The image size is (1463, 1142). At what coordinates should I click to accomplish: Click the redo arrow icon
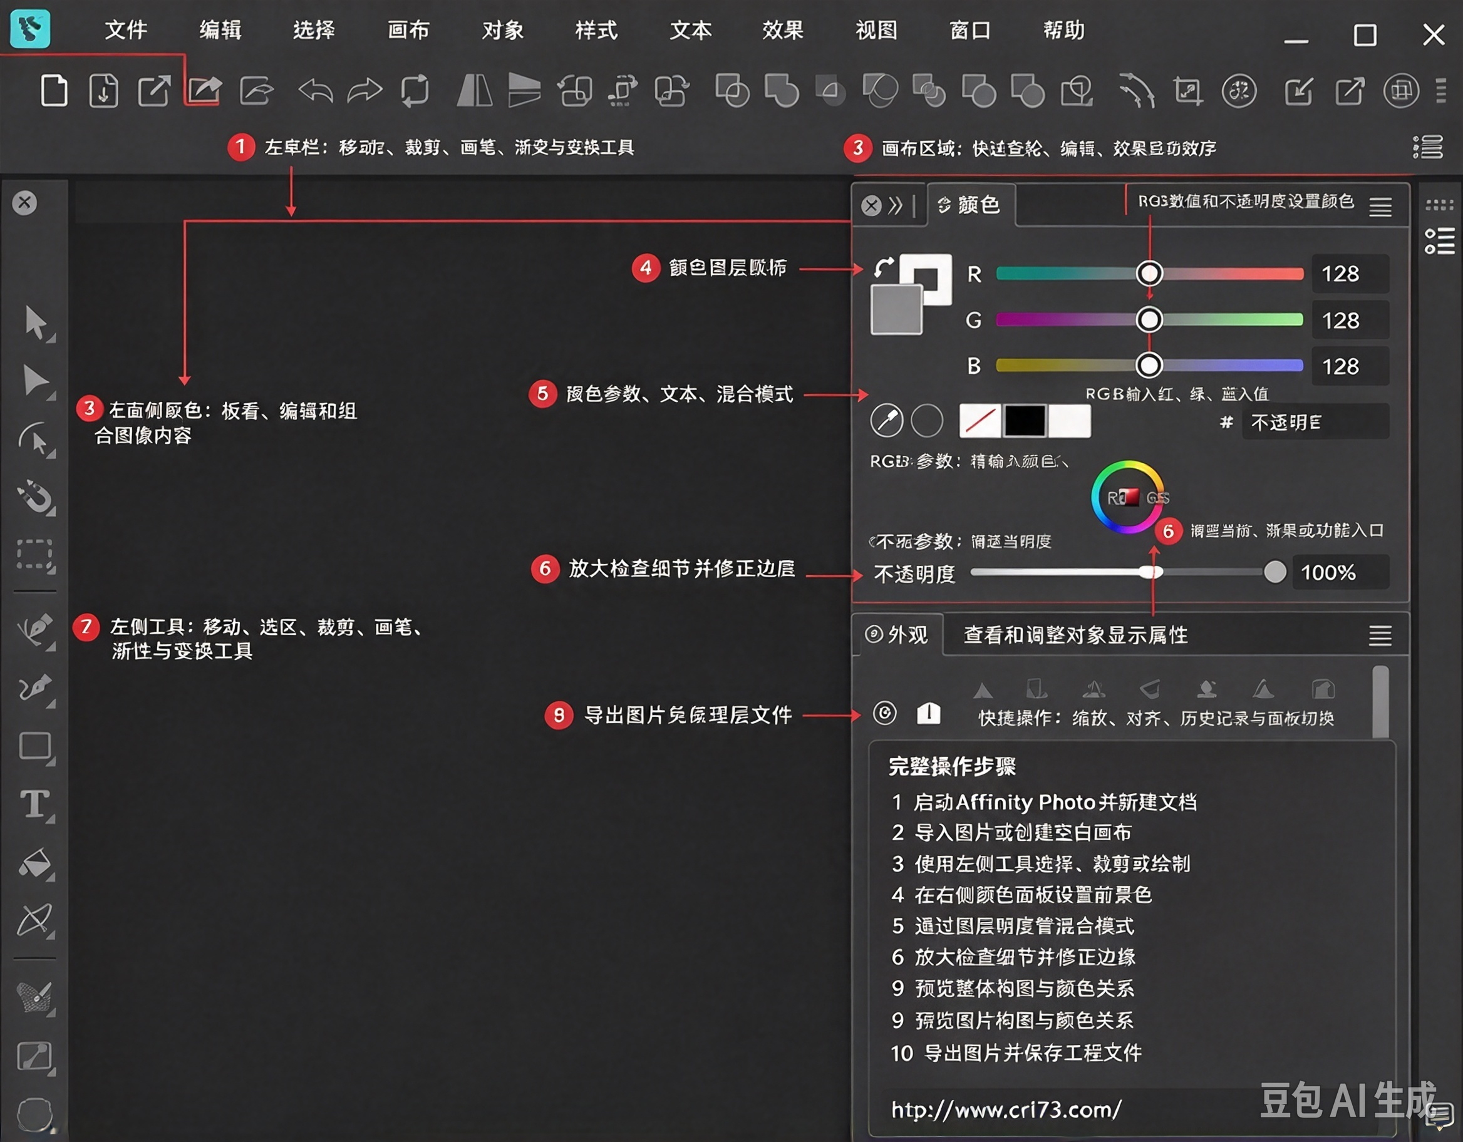pyautogui.click(x=364, y=90)
